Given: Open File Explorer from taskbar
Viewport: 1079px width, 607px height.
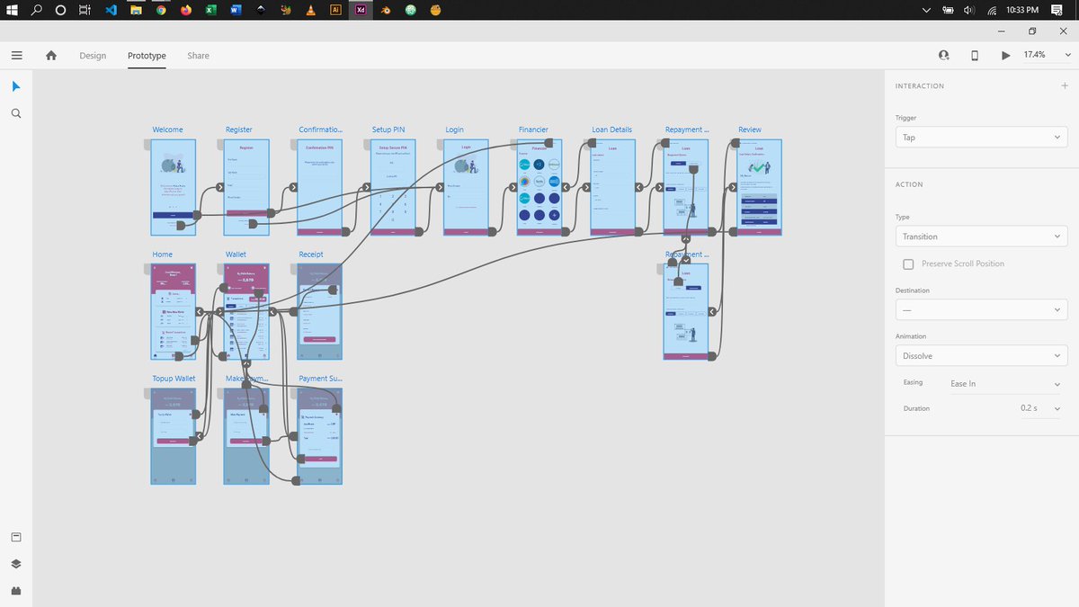Looking at the screenshot, I should (x=136, y=10).
